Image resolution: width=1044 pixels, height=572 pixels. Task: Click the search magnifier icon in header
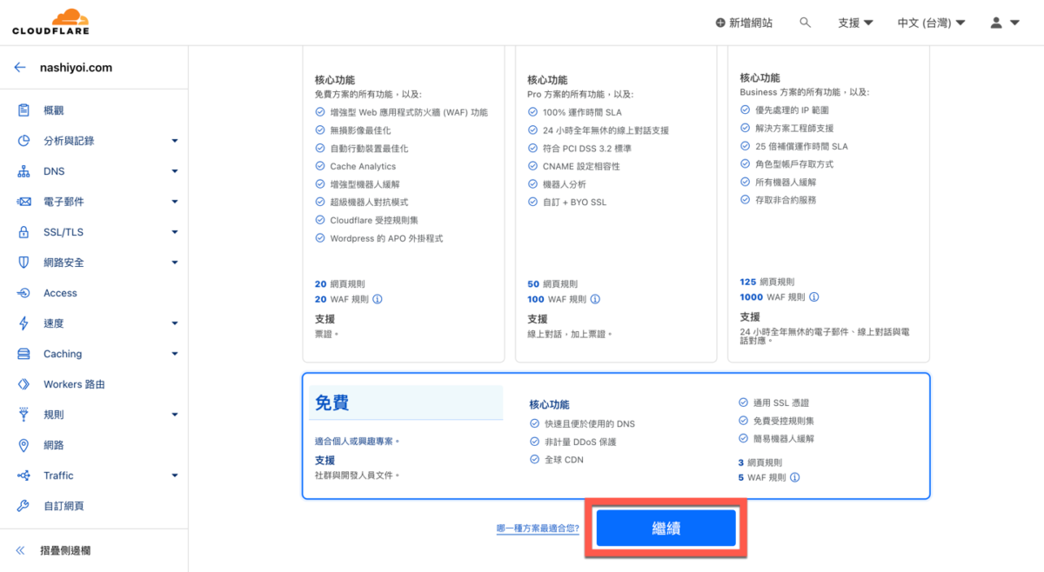click(806, 23)
